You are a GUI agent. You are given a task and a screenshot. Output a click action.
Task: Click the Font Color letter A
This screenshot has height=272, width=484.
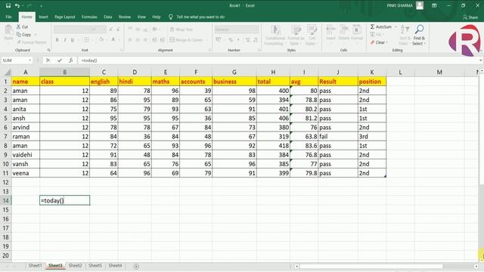113,40
